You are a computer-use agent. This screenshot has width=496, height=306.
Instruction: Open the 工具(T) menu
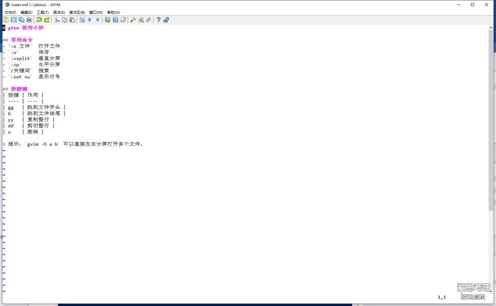(x=43, y=12)
